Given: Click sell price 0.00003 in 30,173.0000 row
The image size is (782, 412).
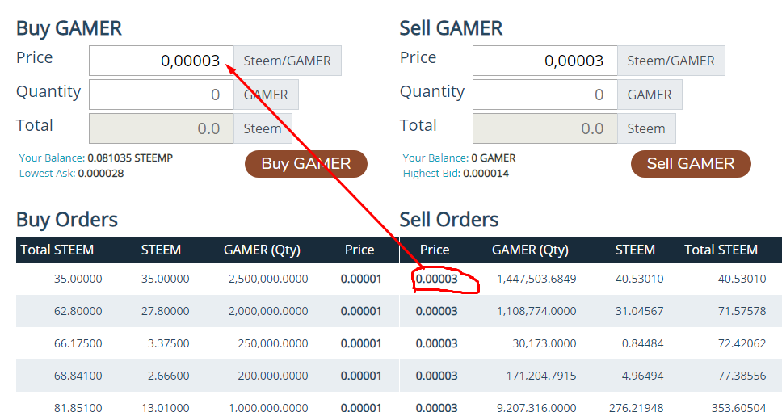Looking at the screenshot, I should [437, 343].
